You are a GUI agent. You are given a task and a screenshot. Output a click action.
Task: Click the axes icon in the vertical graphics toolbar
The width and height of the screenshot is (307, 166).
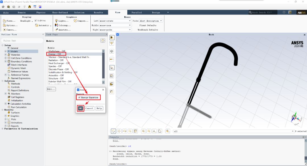point(112,68)
